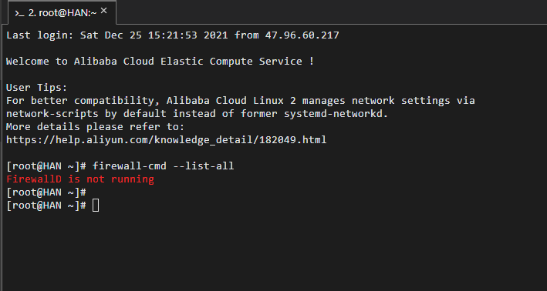Select the '2. root@HAN:~' tab label
547x291 pixels.
(62, 13)
